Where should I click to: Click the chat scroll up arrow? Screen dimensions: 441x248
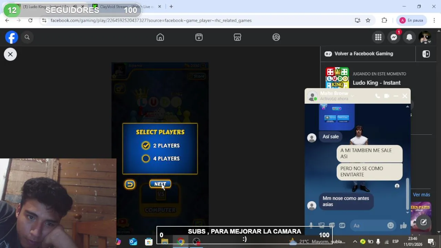point(408,106)
